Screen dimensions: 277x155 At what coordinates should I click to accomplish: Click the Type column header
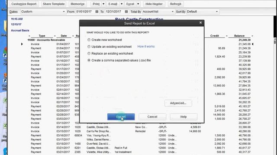coord(42,36)
